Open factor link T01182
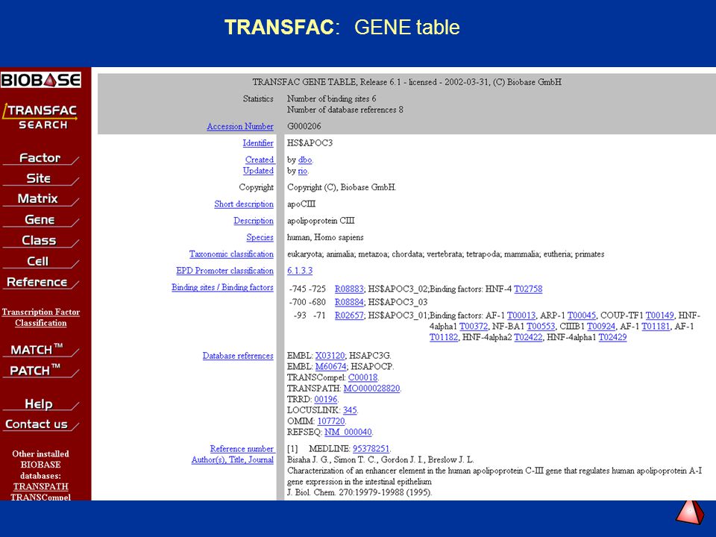 pyautogui.click(x=444, y=337)
